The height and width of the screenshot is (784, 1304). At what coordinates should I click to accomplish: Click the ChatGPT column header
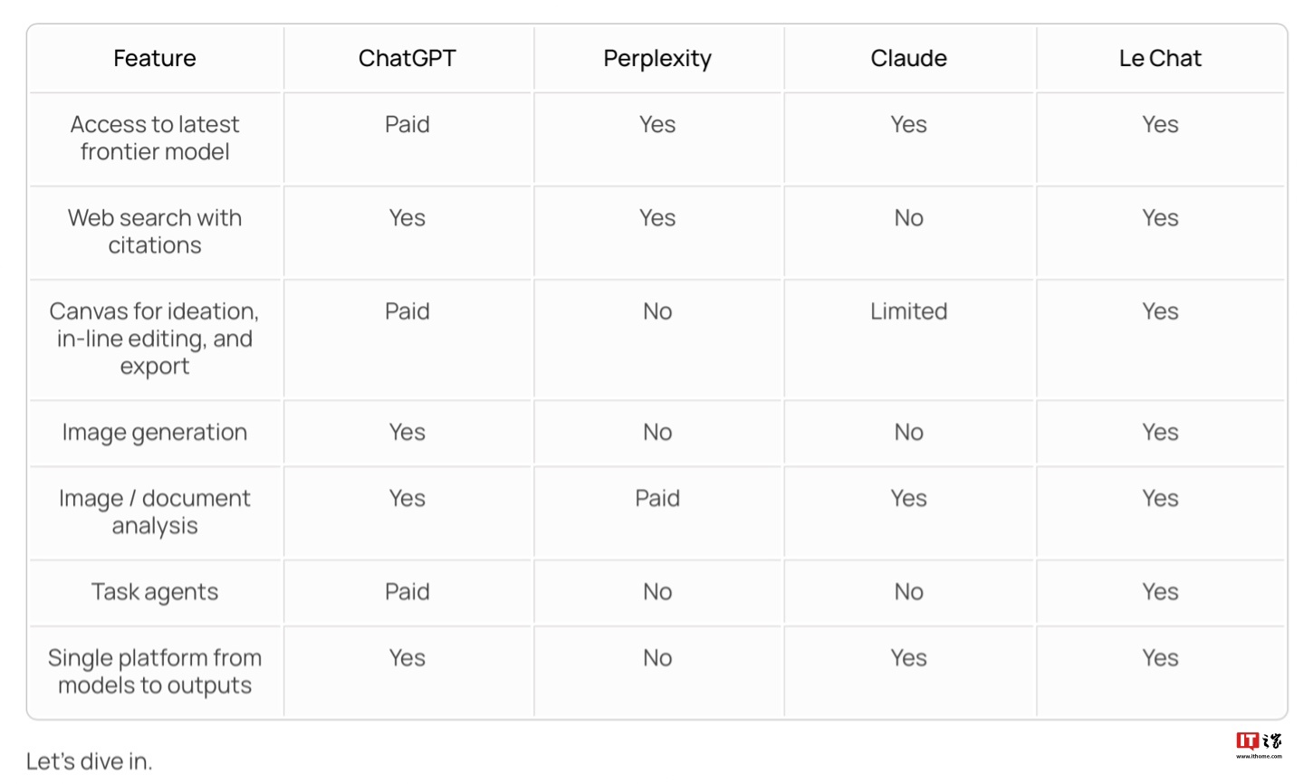(x=407, y=59)
